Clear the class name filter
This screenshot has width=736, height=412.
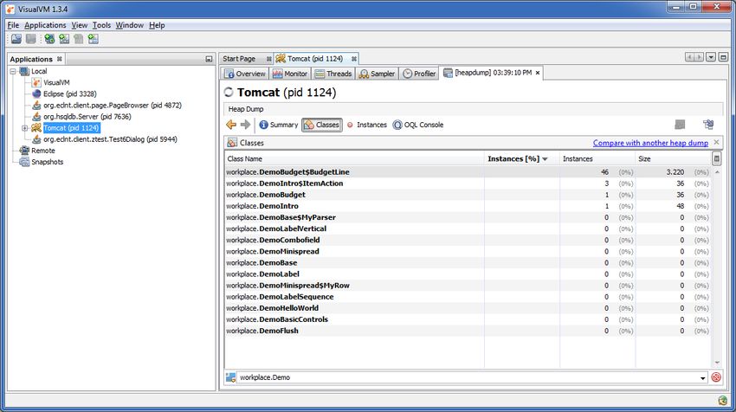coord(716,377)
